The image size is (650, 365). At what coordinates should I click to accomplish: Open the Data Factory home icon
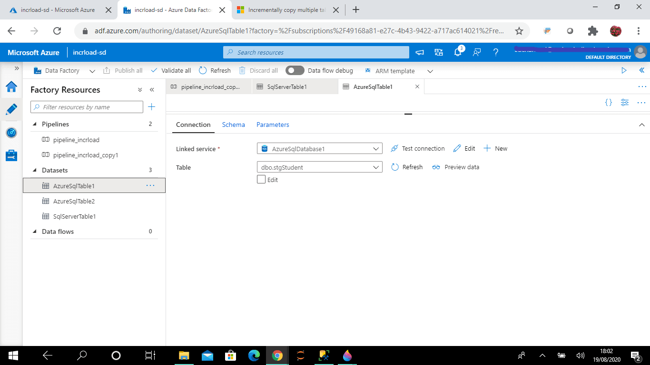coord(11,87)
